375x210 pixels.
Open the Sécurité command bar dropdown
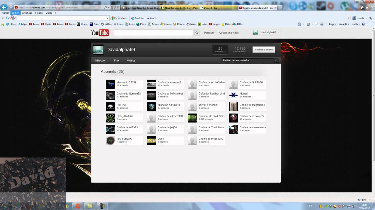coord(344,24)
